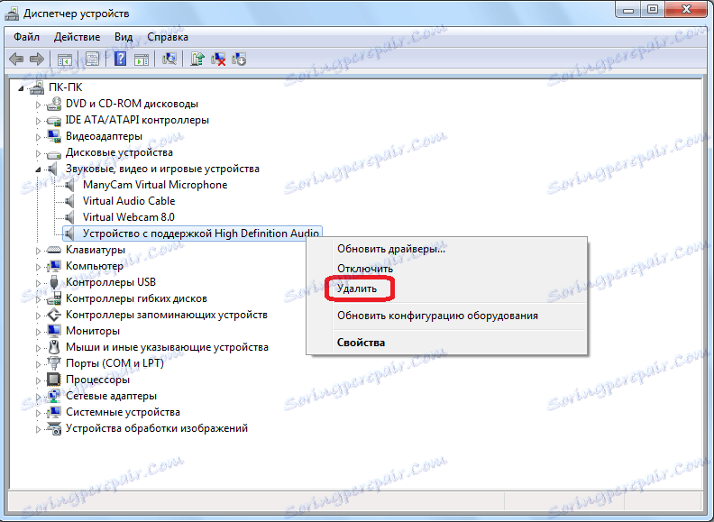The height and width of the screenshot is (522, 714).
Task: Click the blue Help question mark icon
Action: click(x=120, y=59)
